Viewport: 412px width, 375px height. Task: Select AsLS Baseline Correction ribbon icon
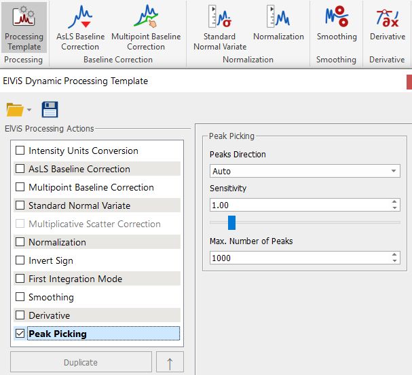pyautogui.click(x=80, y=28)
